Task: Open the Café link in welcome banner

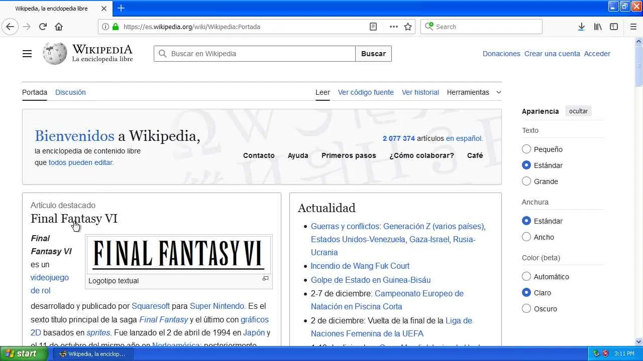Action: click(x=475, y=155)
